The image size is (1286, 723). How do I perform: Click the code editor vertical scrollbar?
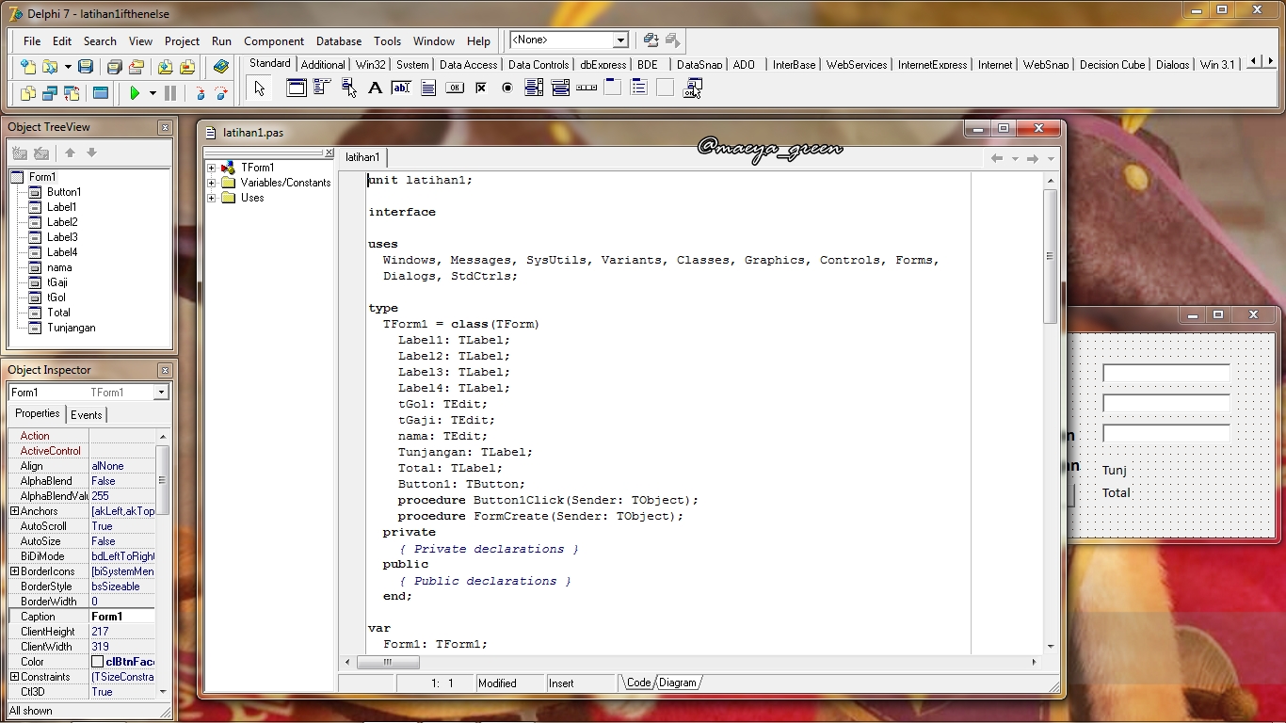coord(1051,412)
